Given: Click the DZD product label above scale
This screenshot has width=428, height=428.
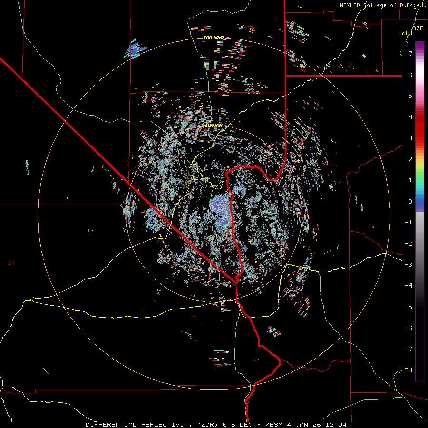Looking at the screenshot, I should click(418, 29).
